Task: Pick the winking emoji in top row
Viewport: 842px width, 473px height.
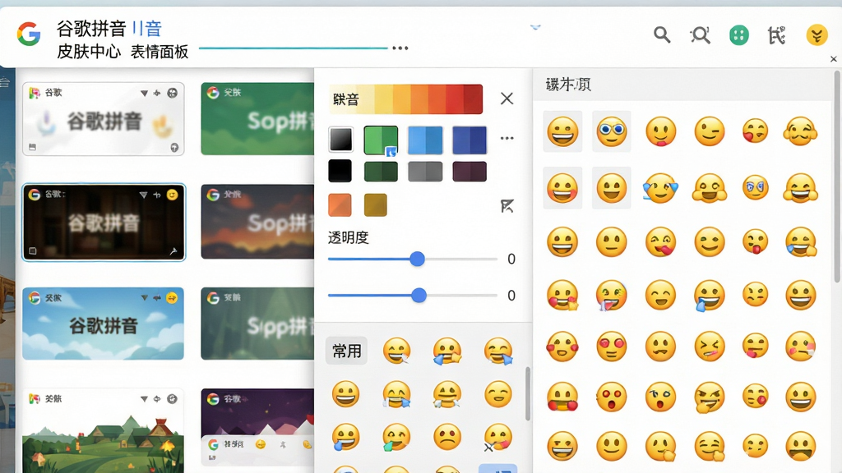Action: [710, 131]
